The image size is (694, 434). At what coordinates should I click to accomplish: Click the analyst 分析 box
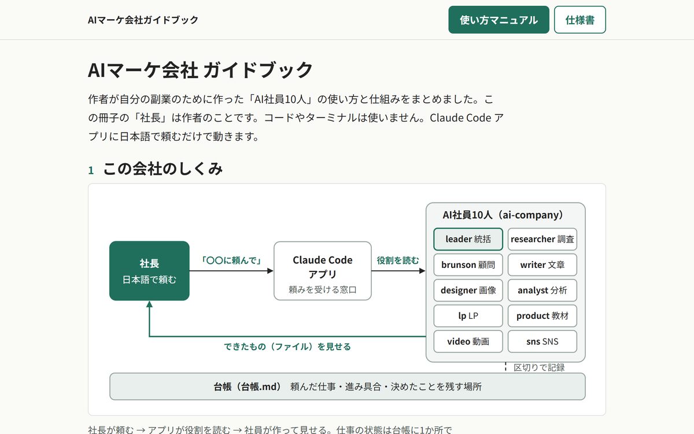coord(542,290)
